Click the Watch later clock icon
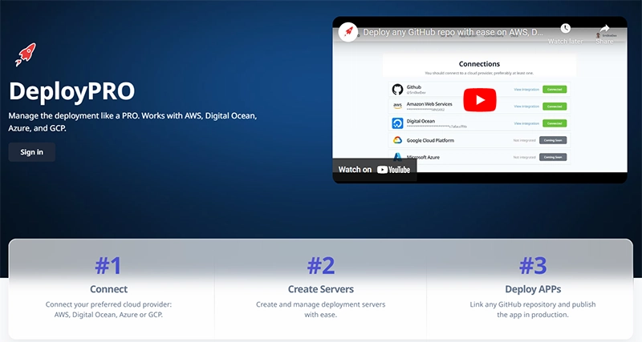642x342 pixels. click(566, 28)
